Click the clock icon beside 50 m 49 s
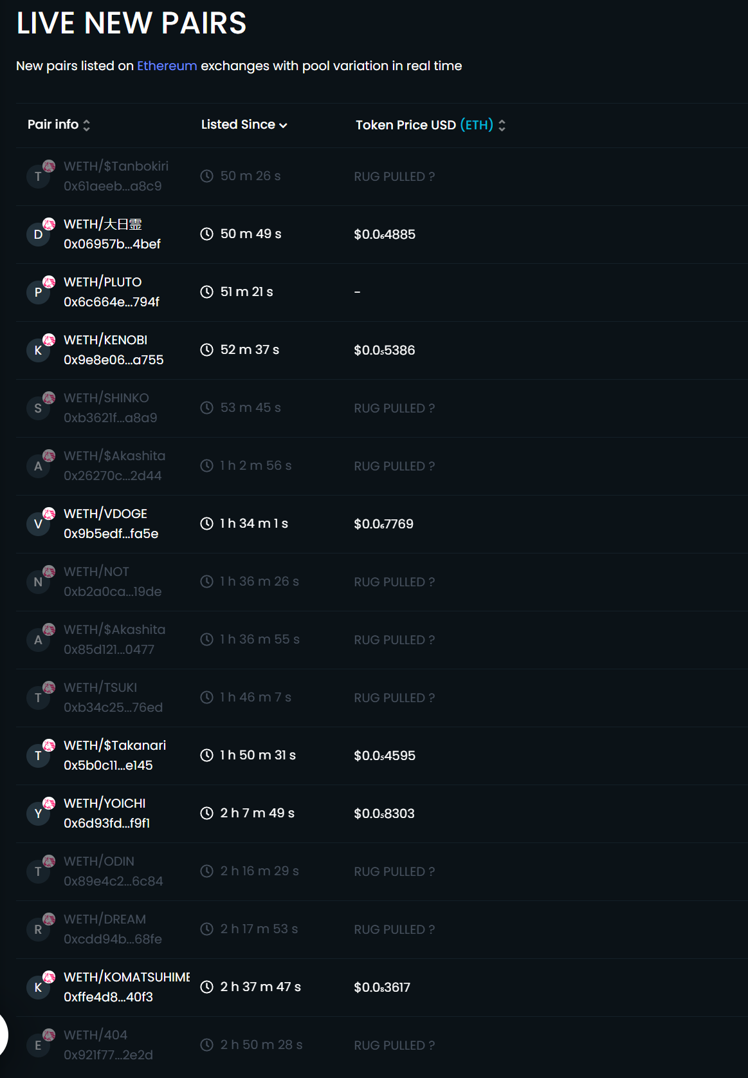Image resolution: width=748 pixels, height=1078 pixels. [206, 234]
